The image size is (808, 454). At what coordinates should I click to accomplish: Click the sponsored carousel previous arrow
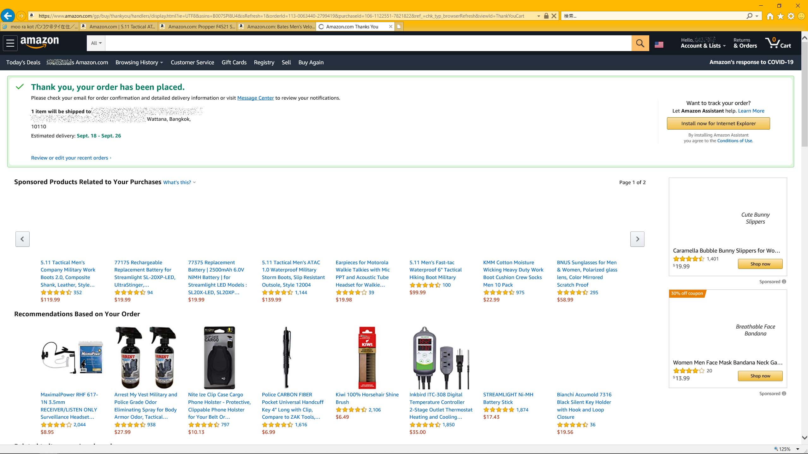22,239
